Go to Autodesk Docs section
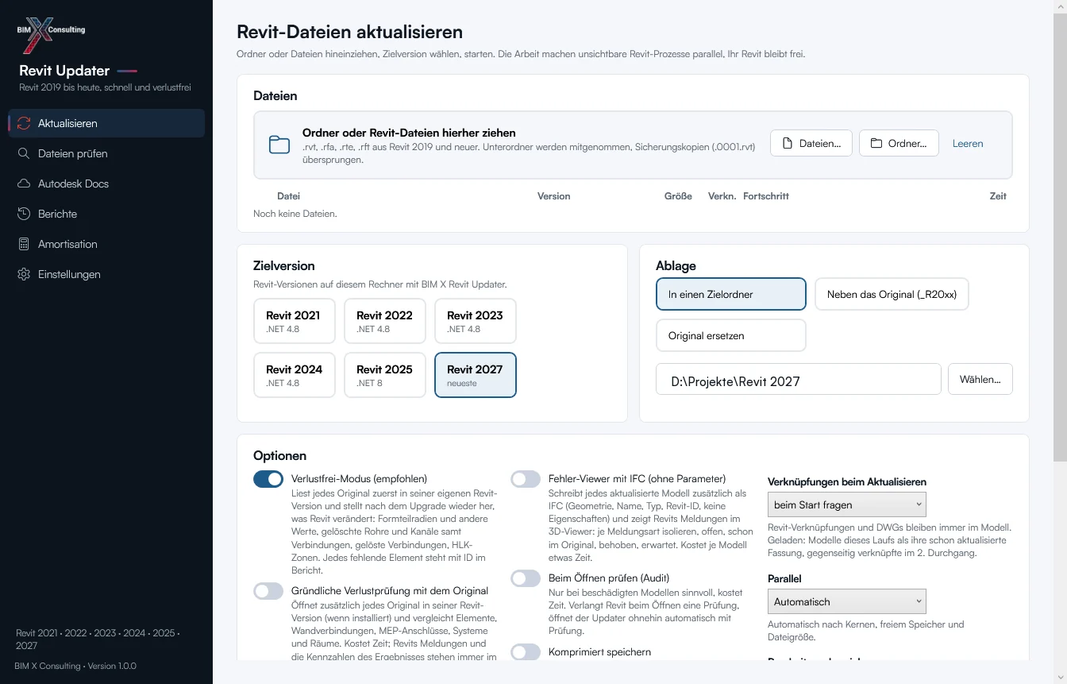1067x684 pixels. pyautogui.click(x=106, y=184)
